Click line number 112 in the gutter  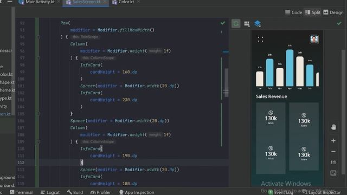point(21,162)
